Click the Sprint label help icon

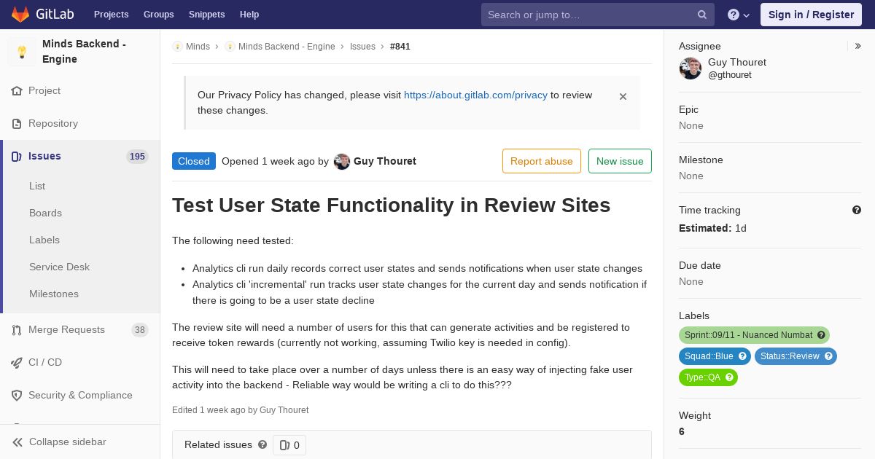[x=821, y=335]
